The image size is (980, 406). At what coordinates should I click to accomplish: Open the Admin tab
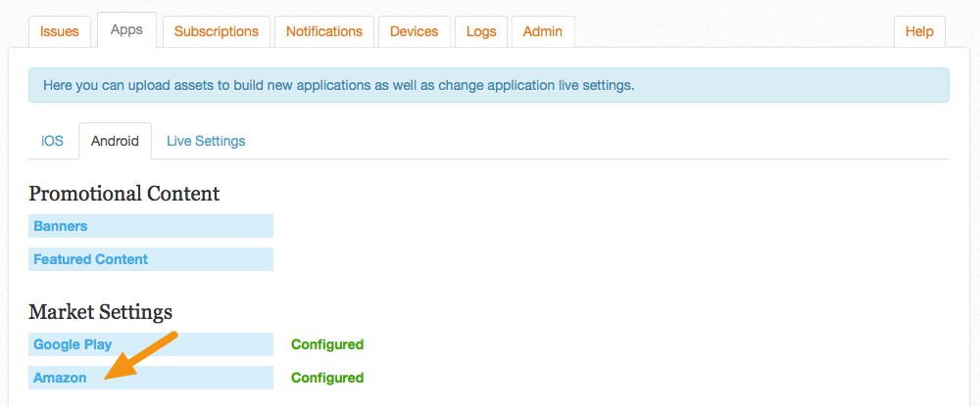pyautogui.click(x=543, y=31)
